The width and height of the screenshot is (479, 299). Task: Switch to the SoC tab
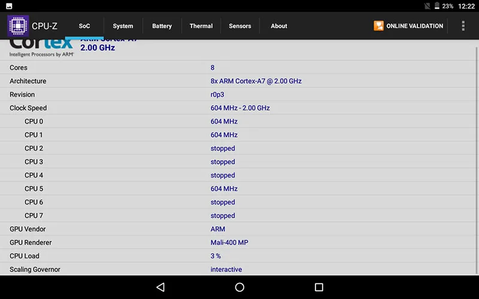coord(84,26)
